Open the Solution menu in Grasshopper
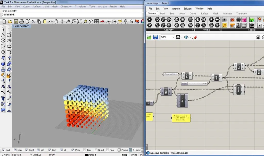Viewport: 264px width, 156px height. click(188, 8)
